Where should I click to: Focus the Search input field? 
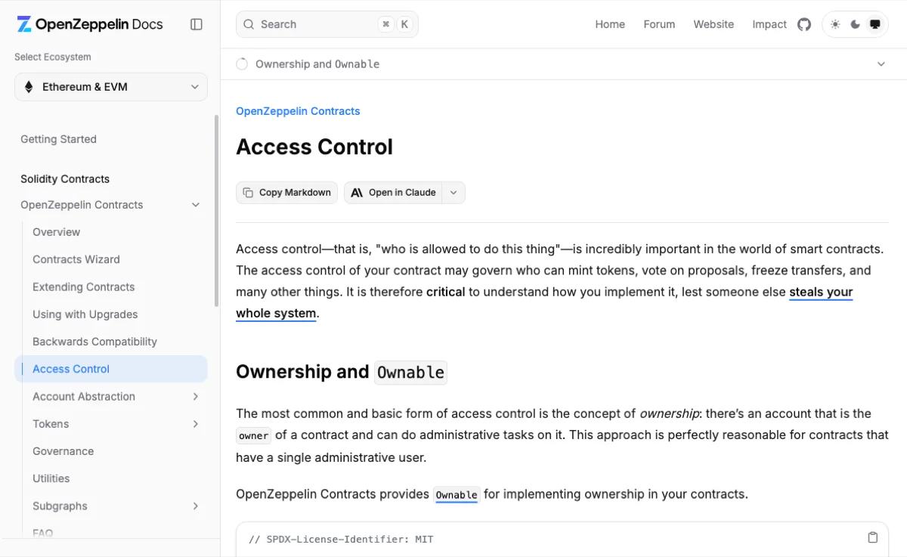tap(327, 24)
